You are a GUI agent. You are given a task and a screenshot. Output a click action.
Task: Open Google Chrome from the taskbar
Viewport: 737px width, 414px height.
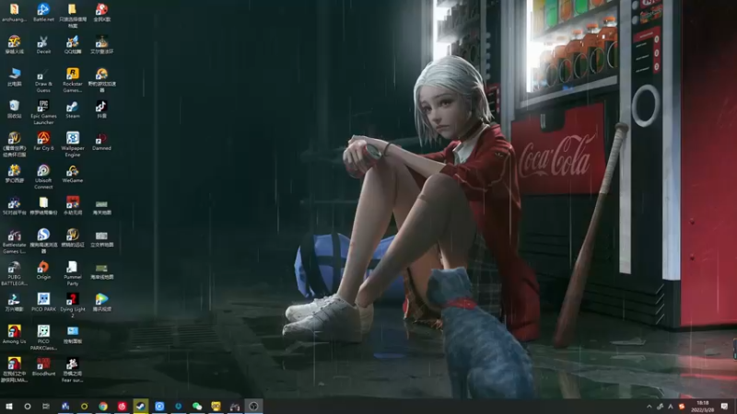(x=103, y=406)
